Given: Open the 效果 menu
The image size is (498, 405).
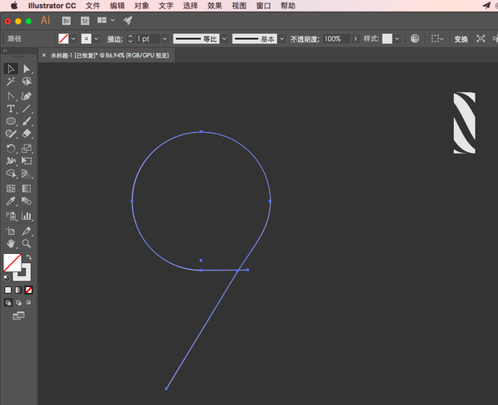Looking at the screenshot, I should pyautogui.click(x=214, y=5).
